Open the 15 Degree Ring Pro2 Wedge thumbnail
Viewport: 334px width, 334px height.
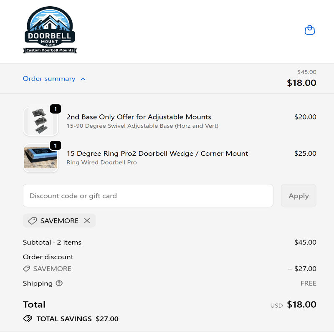(40, 158)
